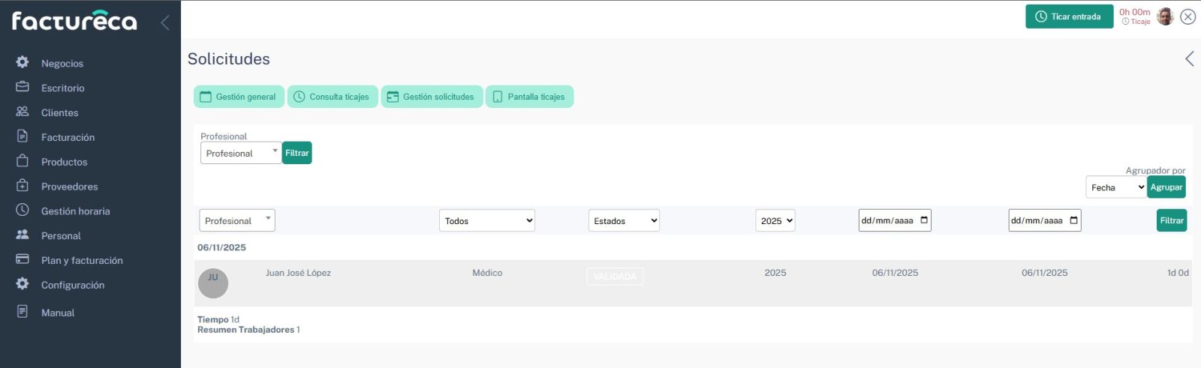Click the Negocios gear icon
The width and height of the screenshot is (1201, 368).
23,62
